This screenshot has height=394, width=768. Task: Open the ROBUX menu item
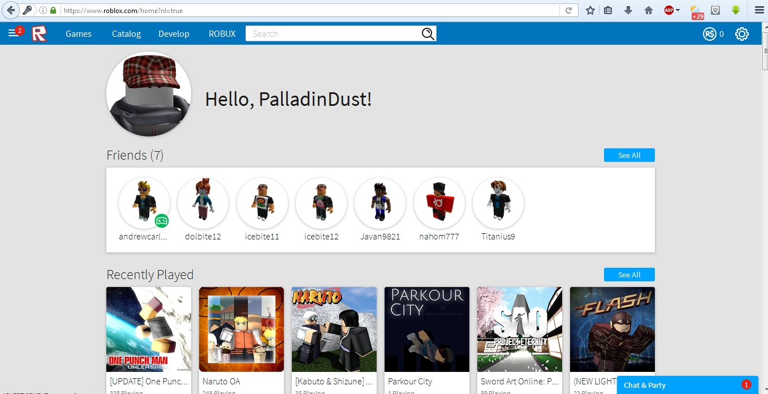[x=222, y=34]
